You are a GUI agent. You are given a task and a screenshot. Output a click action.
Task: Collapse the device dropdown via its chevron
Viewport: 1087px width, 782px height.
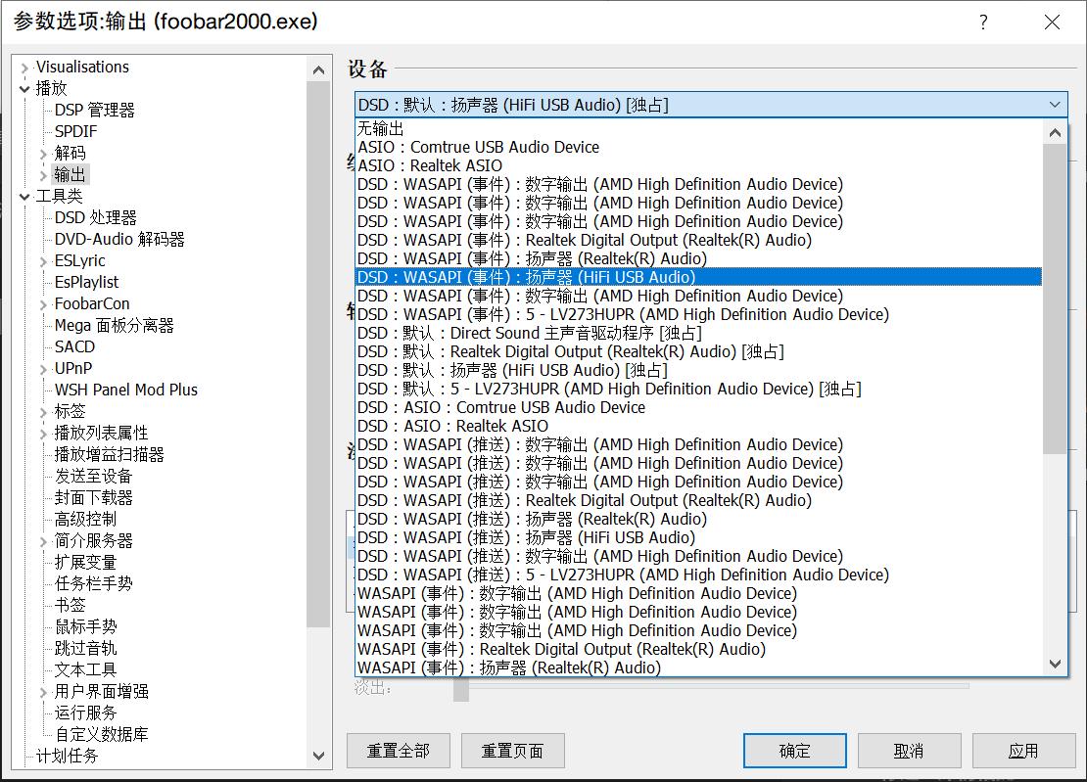click(x=1055, y=104)
